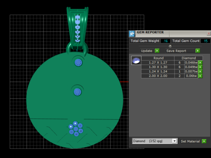This screenshot has width=211, height=158.
Task: Click the 0.049tw weight cell
Action: pyautogui.click(x=191, y=67)
